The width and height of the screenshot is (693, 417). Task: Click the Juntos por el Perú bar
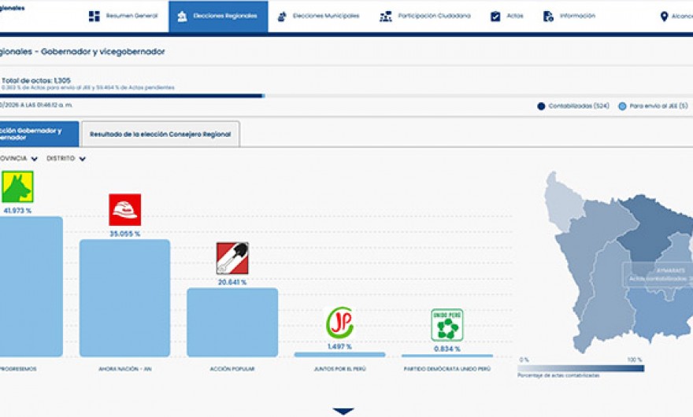pyautogui.click(x=339, y=354)
